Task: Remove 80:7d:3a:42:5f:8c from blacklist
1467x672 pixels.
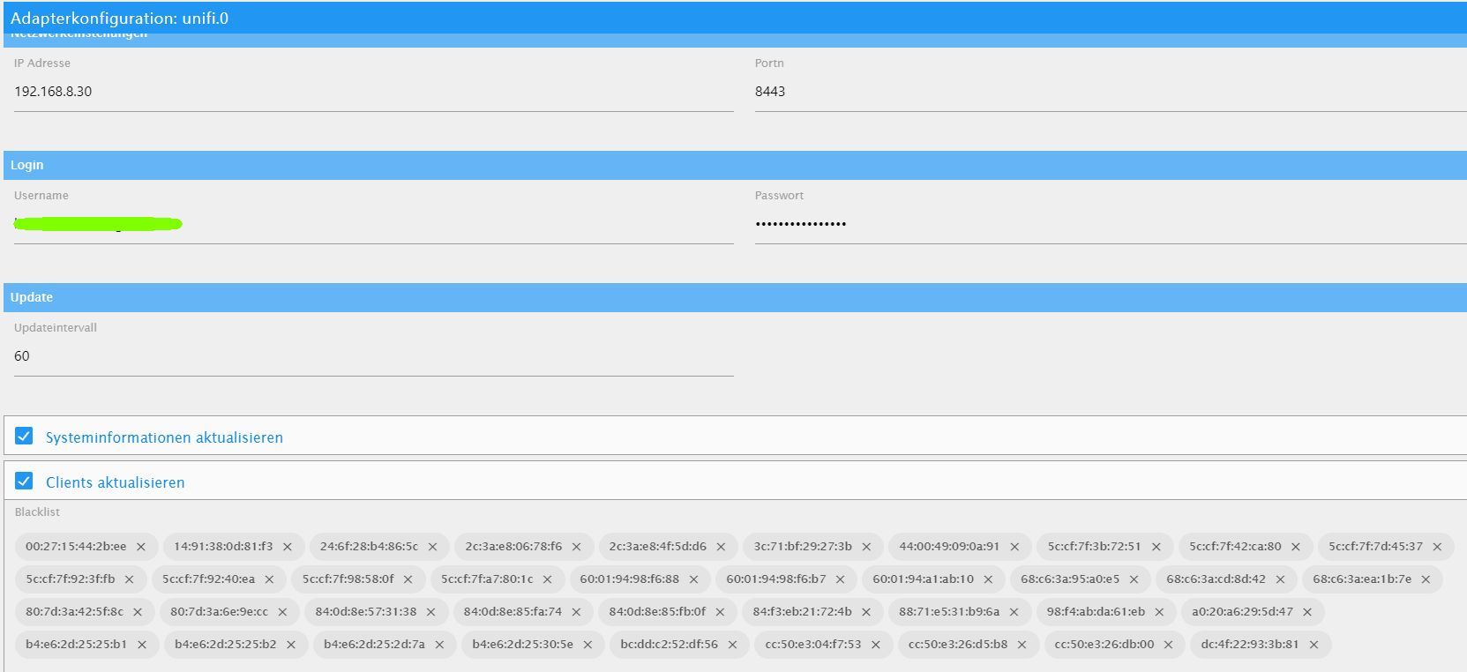Action: tap(138, 612)
